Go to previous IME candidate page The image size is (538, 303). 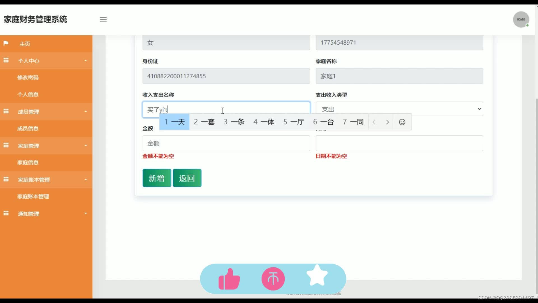[x=374, y=122]
